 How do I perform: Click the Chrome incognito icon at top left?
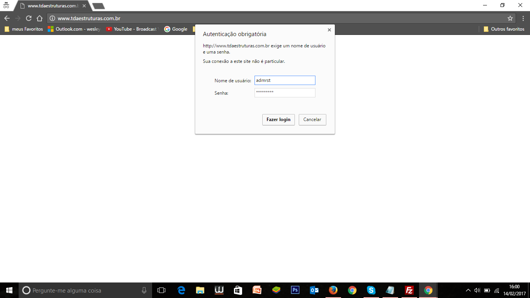point(6,5)
